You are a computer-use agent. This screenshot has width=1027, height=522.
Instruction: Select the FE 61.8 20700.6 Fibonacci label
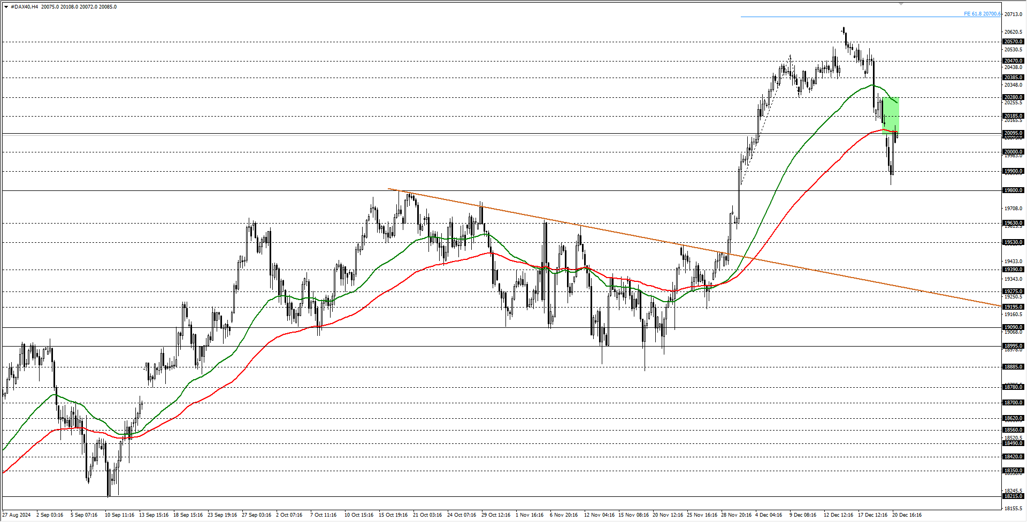pos(982,14)
